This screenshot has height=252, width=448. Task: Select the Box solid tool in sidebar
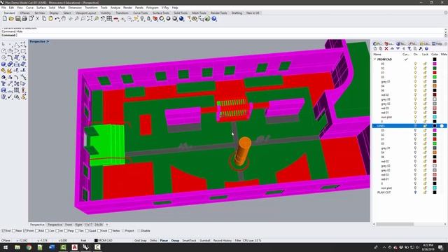(3, 64)
